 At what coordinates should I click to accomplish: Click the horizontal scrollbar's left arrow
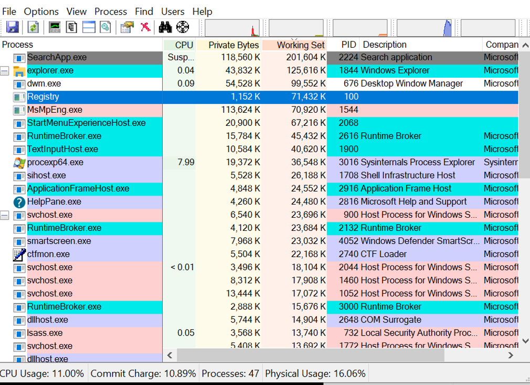pos(169,355)
